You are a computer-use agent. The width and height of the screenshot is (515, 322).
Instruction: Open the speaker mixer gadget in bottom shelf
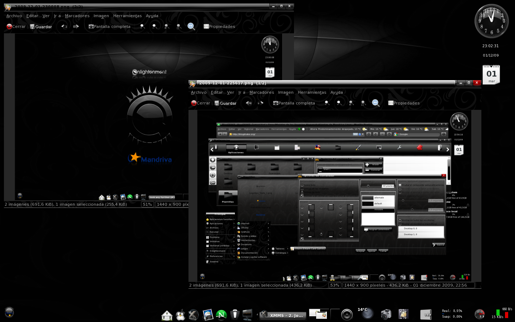click(347, 314)
